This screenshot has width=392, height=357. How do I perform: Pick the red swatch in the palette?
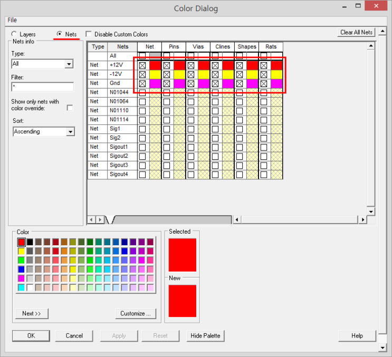(x=21, y=242)
